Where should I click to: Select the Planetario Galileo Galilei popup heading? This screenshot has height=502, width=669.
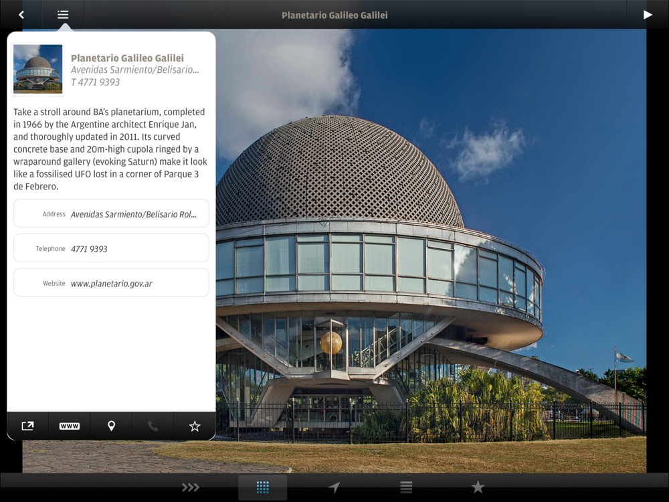pos(127,58)
